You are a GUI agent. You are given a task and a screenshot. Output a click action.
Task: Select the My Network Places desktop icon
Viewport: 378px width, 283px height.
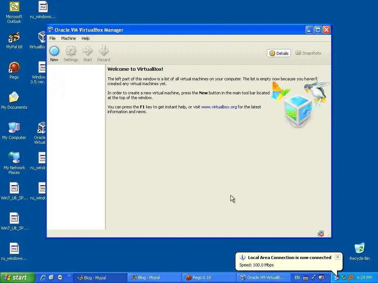click(14, 163)
